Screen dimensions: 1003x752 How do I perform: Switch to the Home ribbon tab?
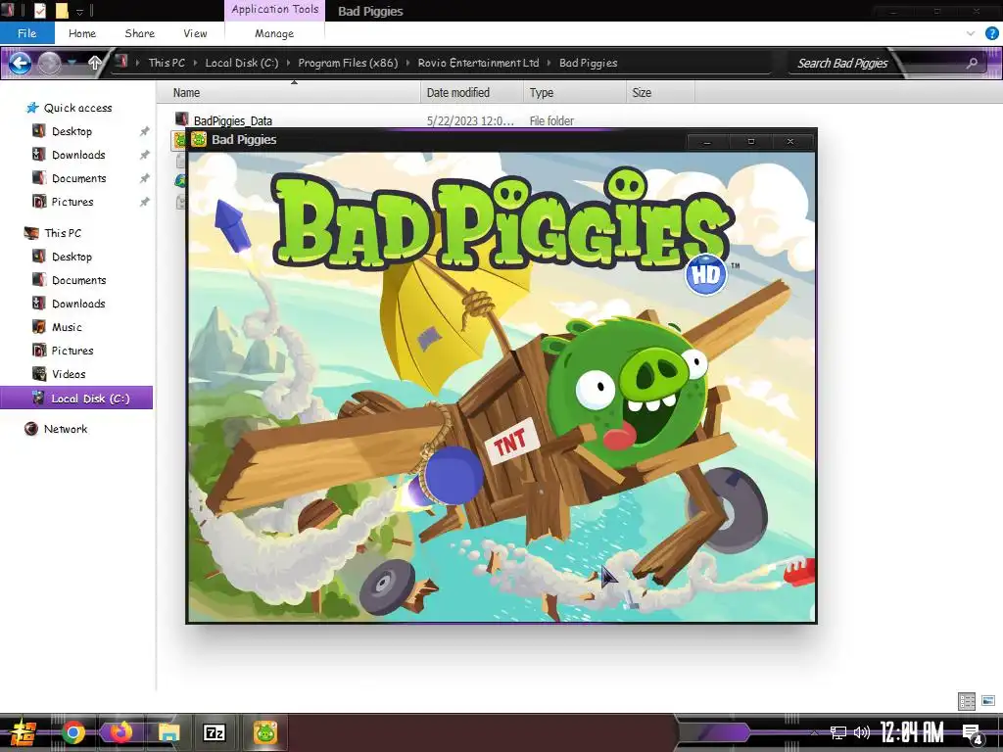(82, 33)
